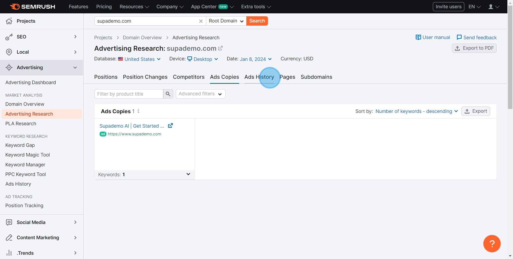Click the orange Search button
The height and width of the screenshot is (259, 513).
257,21
